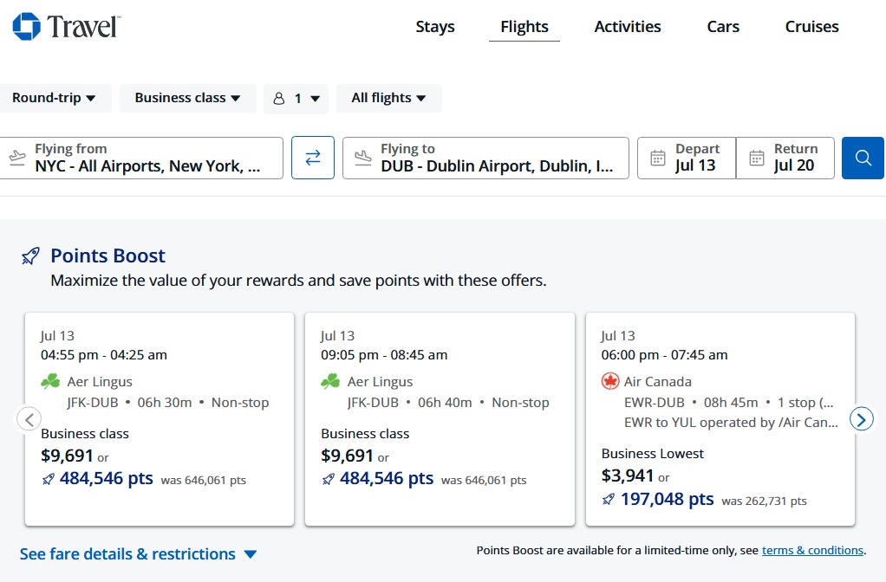Screen dimensions: 886x582
Task: Open the Stays tab
Action: pos(435,27)
